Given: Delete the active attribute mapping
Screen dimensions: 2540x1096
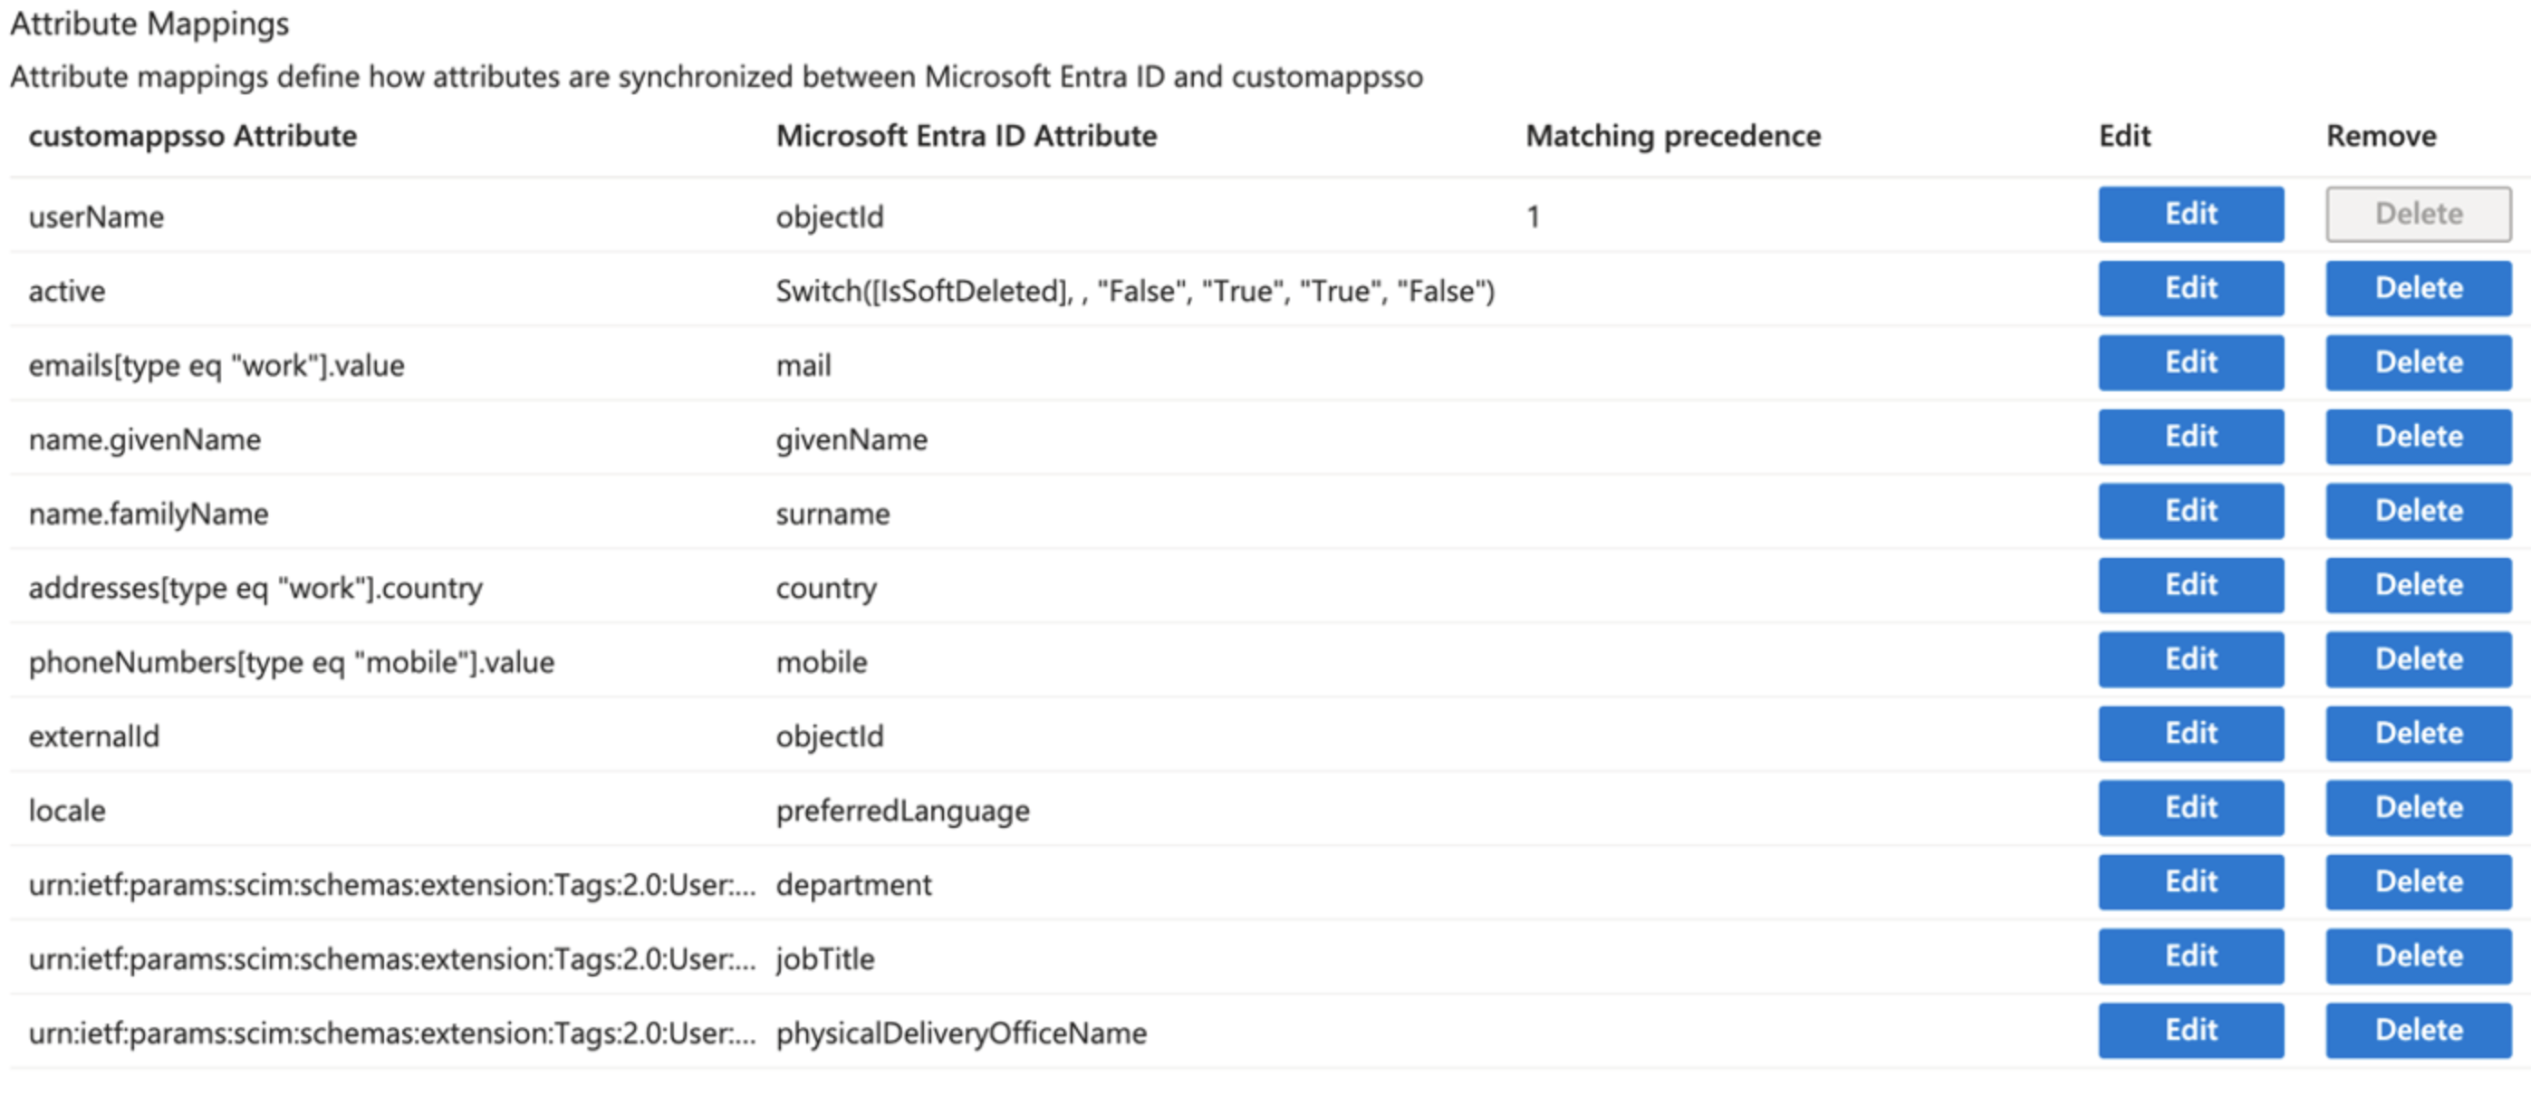Looking at the screenshot, I should [2419, 289].
